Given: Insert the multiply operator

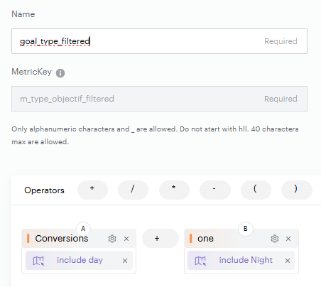Looking at the screenshot, I should [x=174, y=190].
